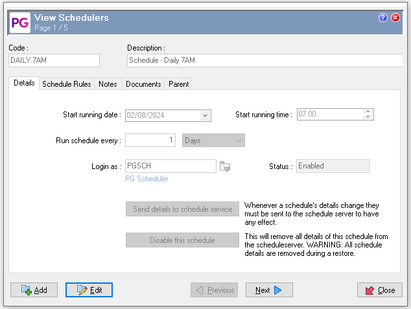411x309 pixels.
Task: Open the Notes tab
Action: [108, 84]
